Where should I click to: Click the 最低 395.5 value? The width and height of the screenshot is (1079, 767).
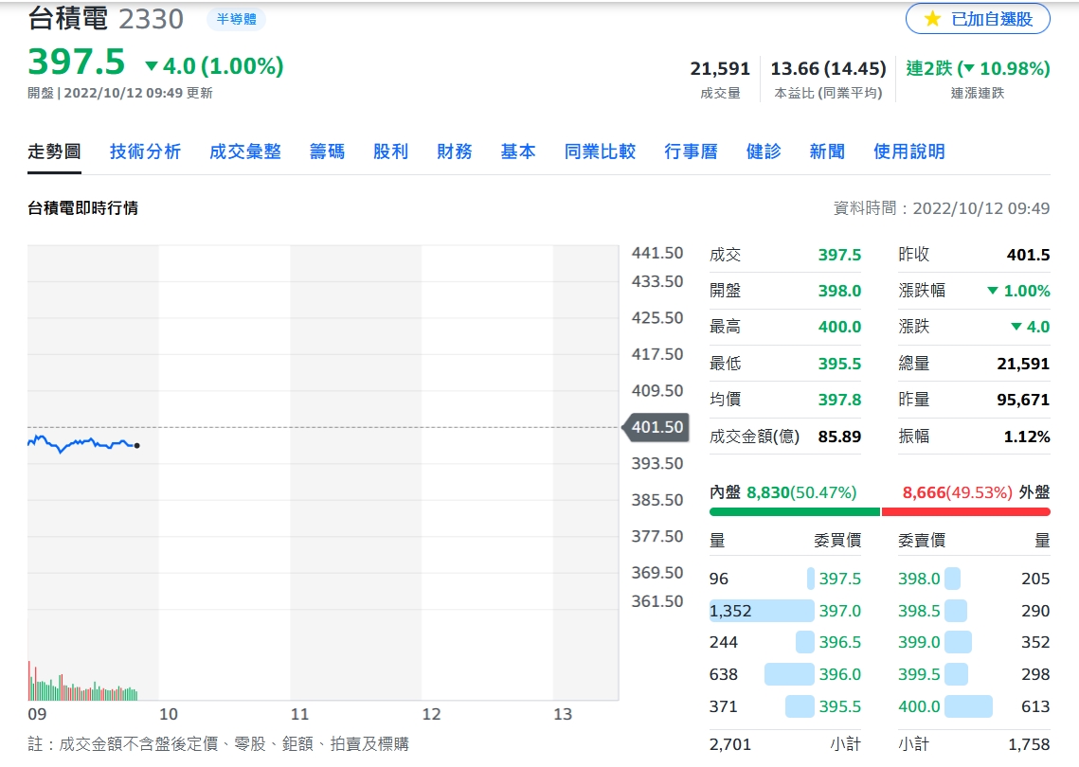tap(839, 364)
